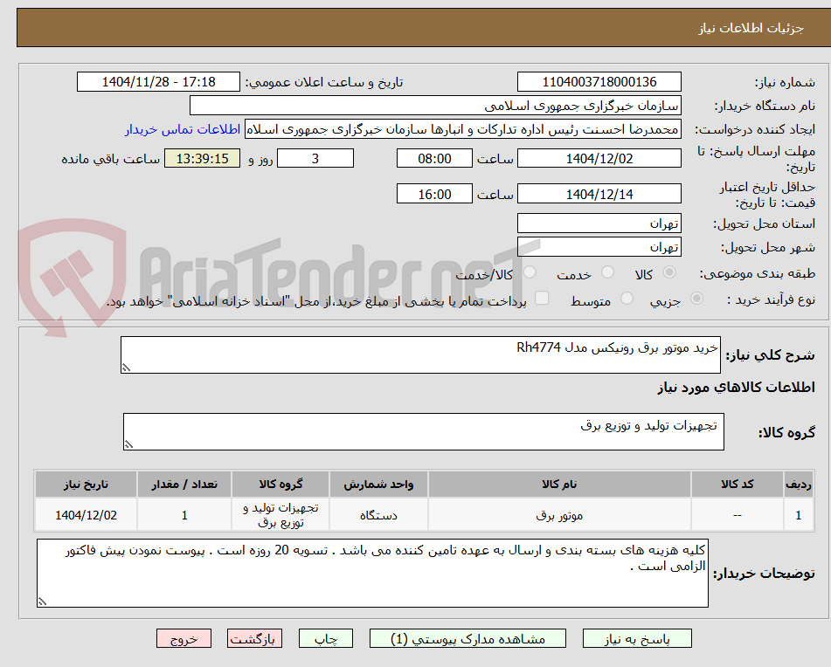The height and width of the screenshot is (667, 831).
Task: Click the announcement date field 1404/11/28 - 17:18
Action: click(x=158, y=82)
